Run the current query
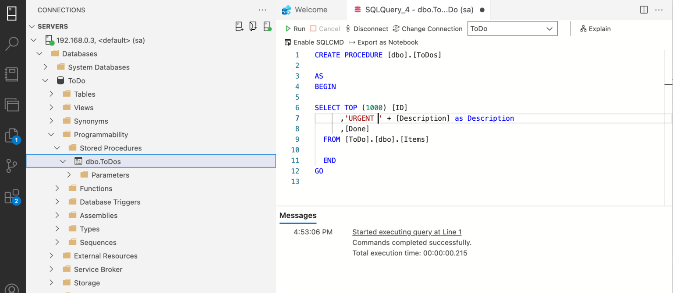 point(295,29)
